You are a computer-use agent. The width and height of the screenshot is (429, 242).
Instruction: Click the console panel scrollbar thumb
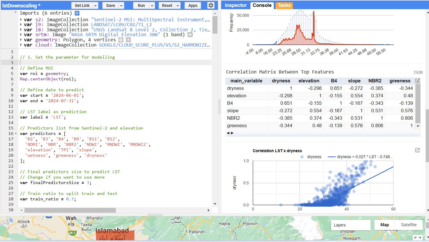(x=427, y=135)
